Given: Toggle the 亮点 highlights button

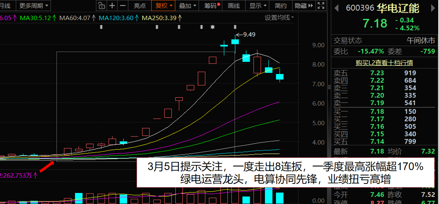Looking at the screenshot, I should click(x=140, y=5).
